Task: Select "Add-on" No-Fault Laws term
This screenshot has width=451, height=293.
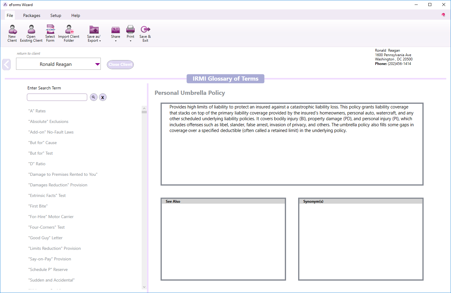Action: coord(51,132)
